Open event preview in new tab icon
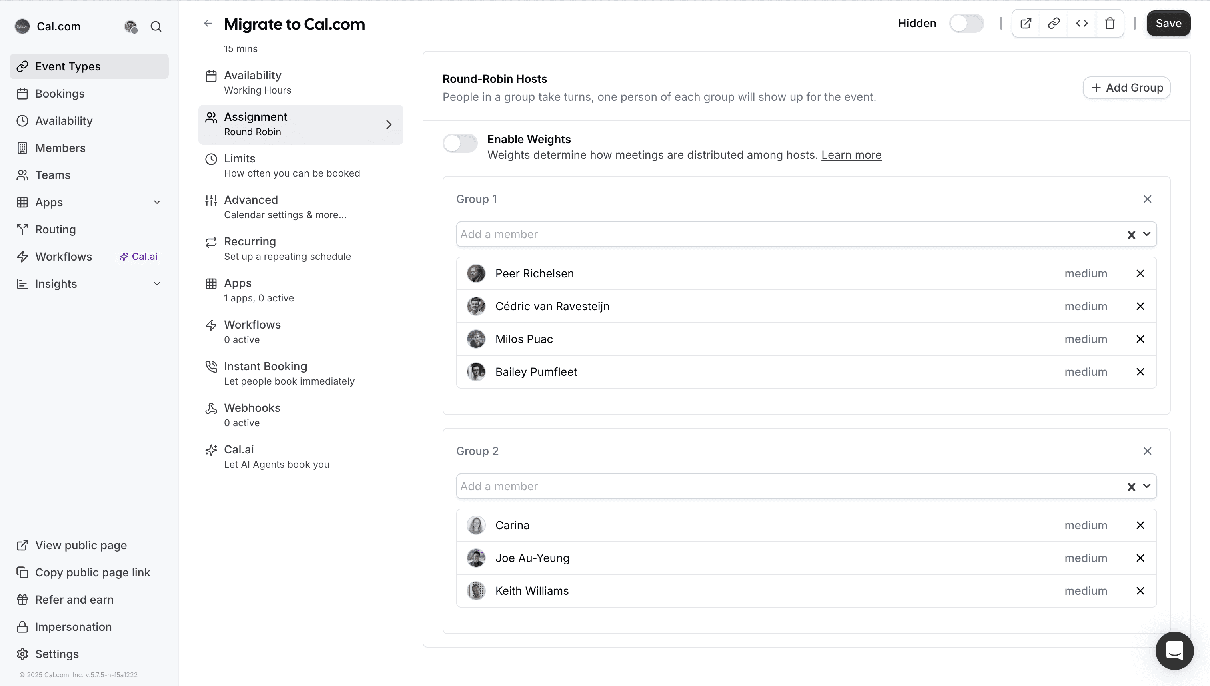1210x686 pixels. click(x=1026, y=24)
